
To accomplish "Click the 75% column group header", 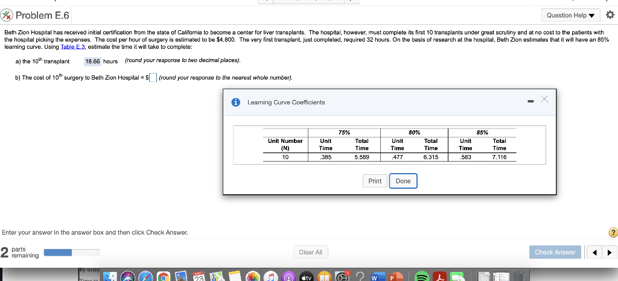I will click(x=344, y=133).
